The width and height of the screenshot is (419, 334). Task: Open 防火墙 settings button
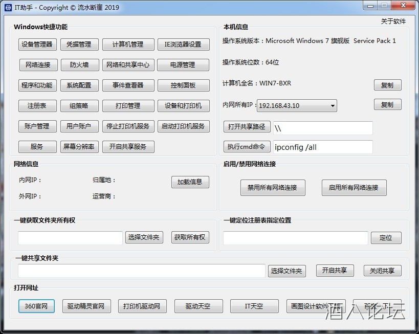pyautogui.click(x=79, y=65)
